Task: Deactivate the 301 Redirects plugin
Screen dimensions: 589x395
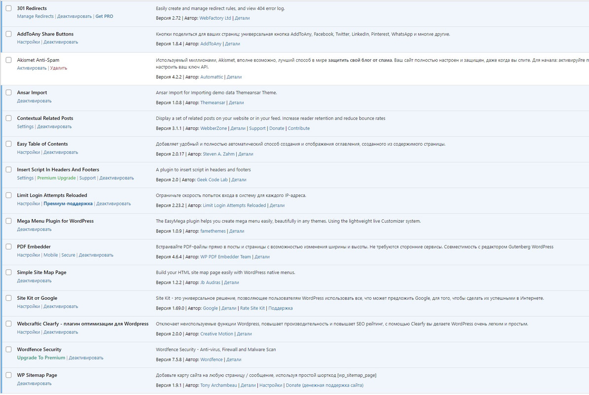Action: pyautogui.click(x=74, y=16)
